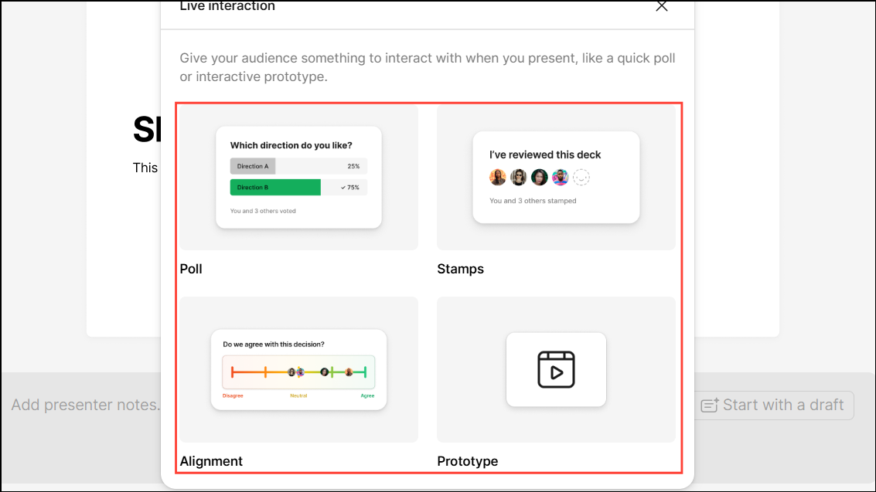Click the Stamps label
876x492 pixels.
click(460, 269)
